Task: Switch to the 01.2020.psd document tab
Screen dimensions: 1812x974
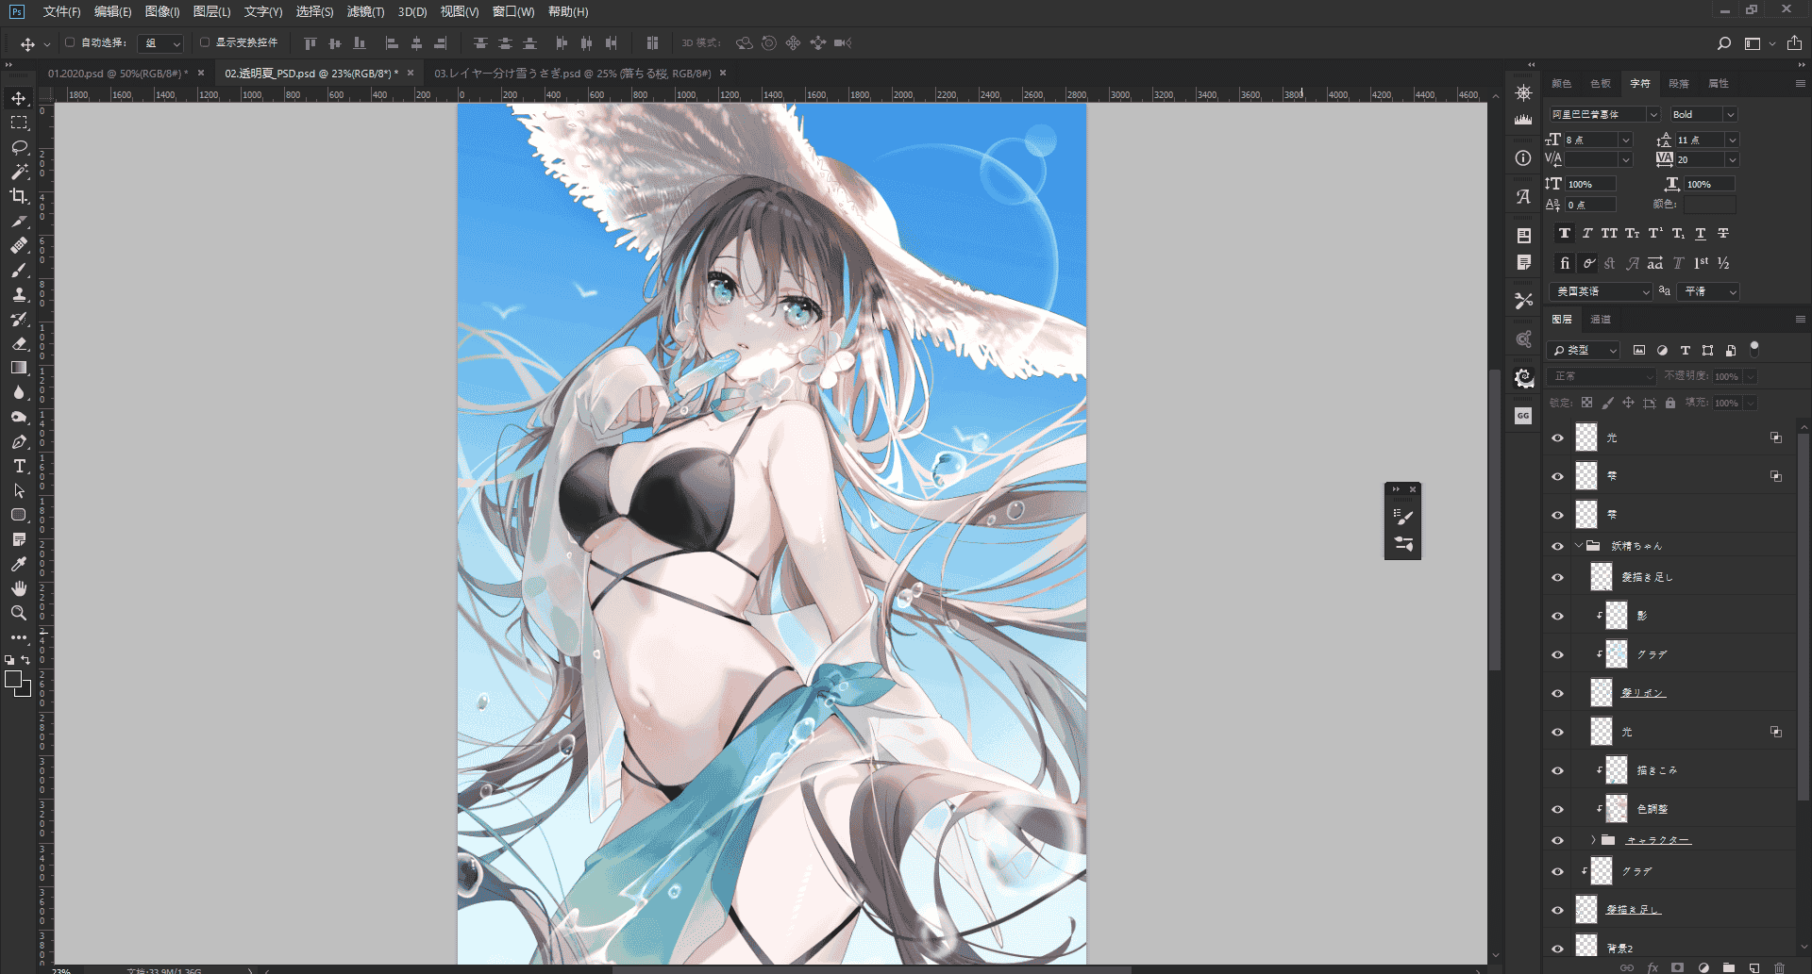Action: point(117,74)
